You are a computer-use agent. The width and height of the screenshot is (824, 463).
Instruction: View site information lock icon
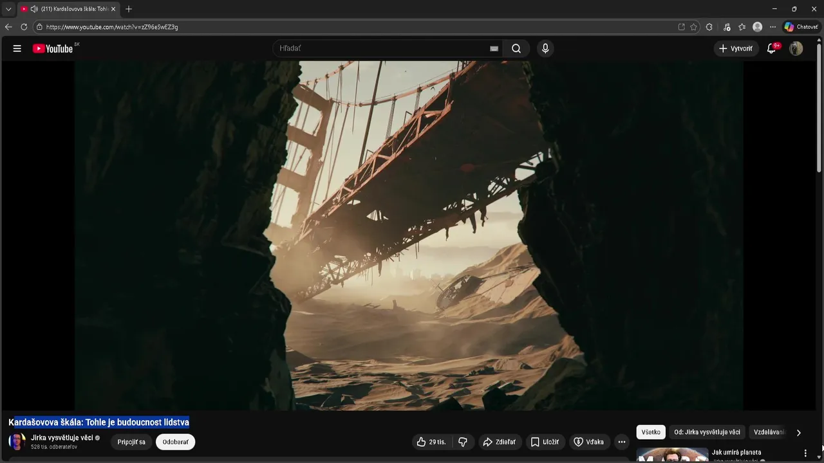[39, 27]
